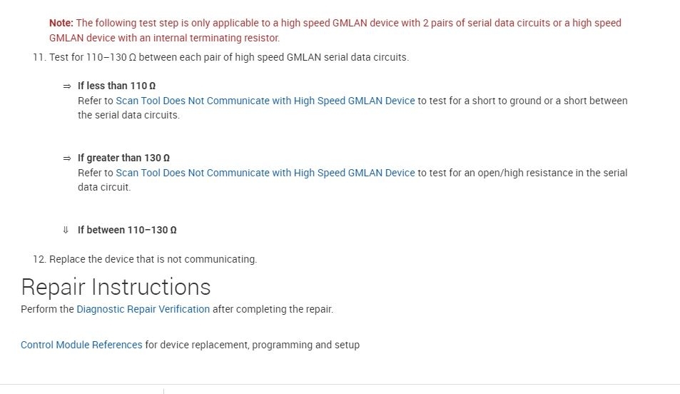Click the right arrow beside 'If greater than 130 Ω'
Screen dimensions: 680x394
67,158
